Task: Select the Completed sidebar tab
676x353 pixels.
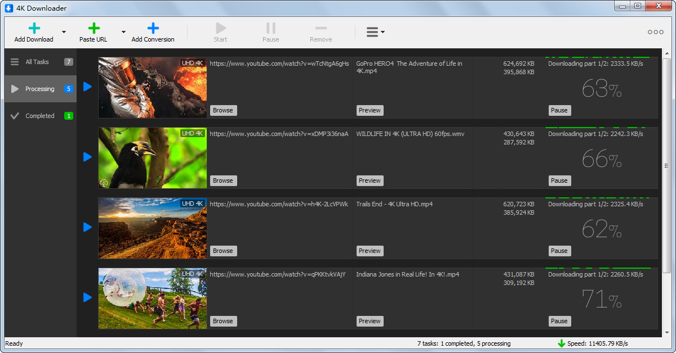Action: pos(41,116)
